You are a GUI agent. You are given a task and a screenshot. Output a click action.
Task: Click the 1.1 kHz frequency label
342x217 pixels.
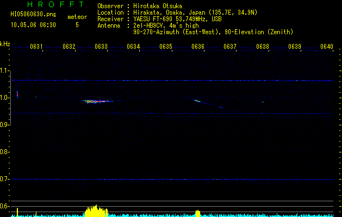[x=5, y=71]
